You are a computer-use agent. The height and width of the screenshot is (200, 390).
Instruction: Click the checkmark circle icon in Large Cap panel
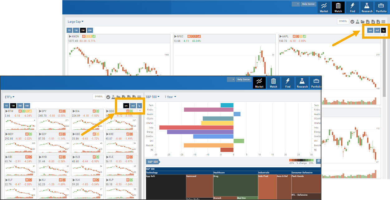coord(352,22)
